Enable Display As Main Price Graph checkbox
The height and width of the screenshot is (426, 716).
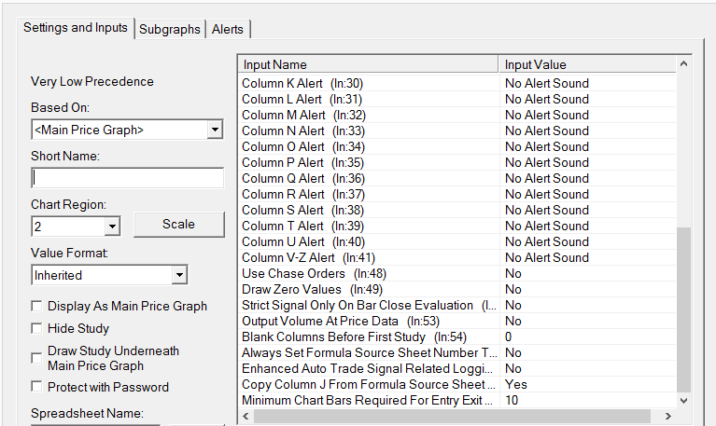[37, 306]
